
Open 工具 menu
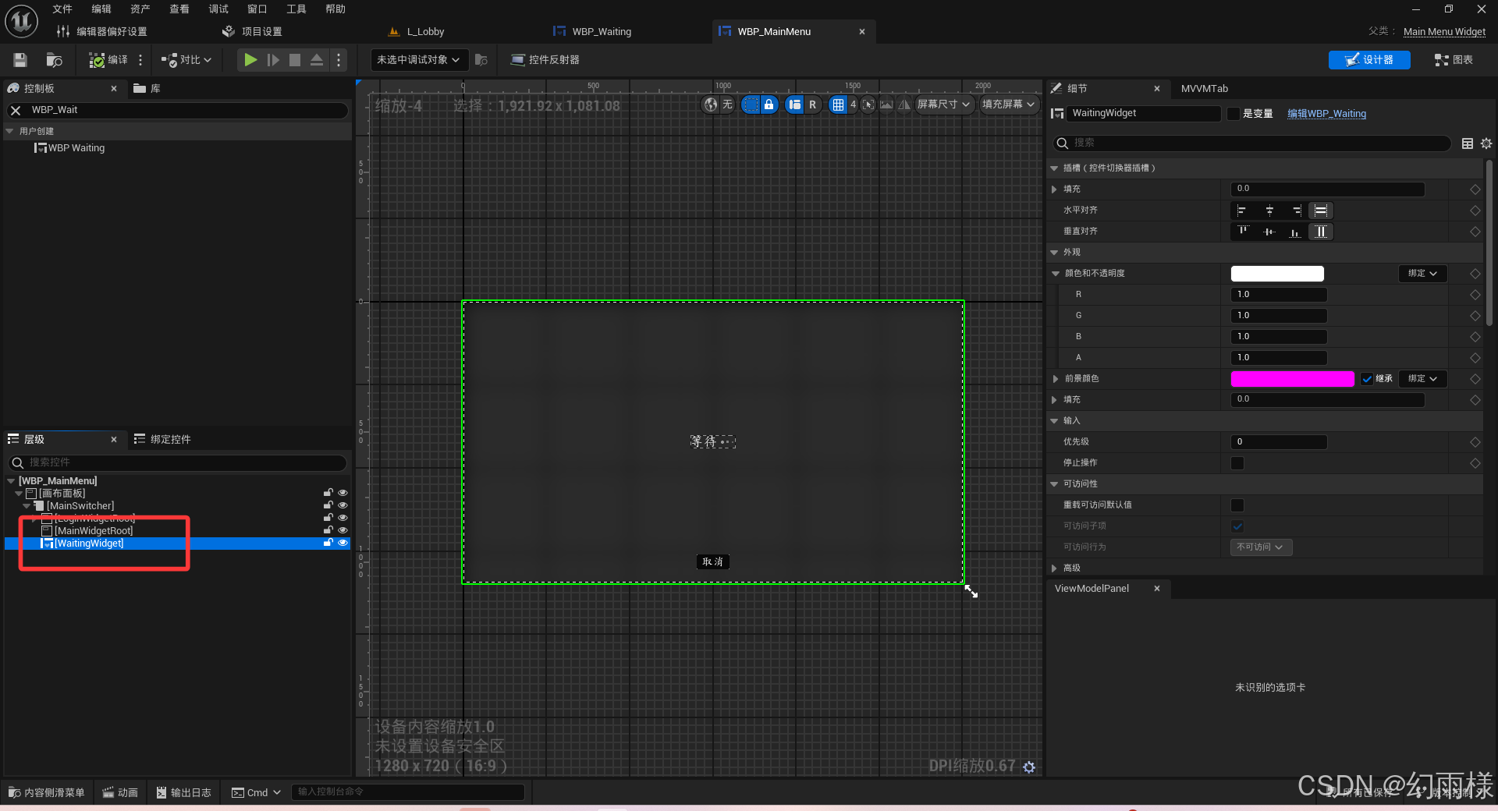pos(296,9)
